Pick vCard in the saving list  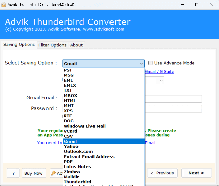pos(104,131)
